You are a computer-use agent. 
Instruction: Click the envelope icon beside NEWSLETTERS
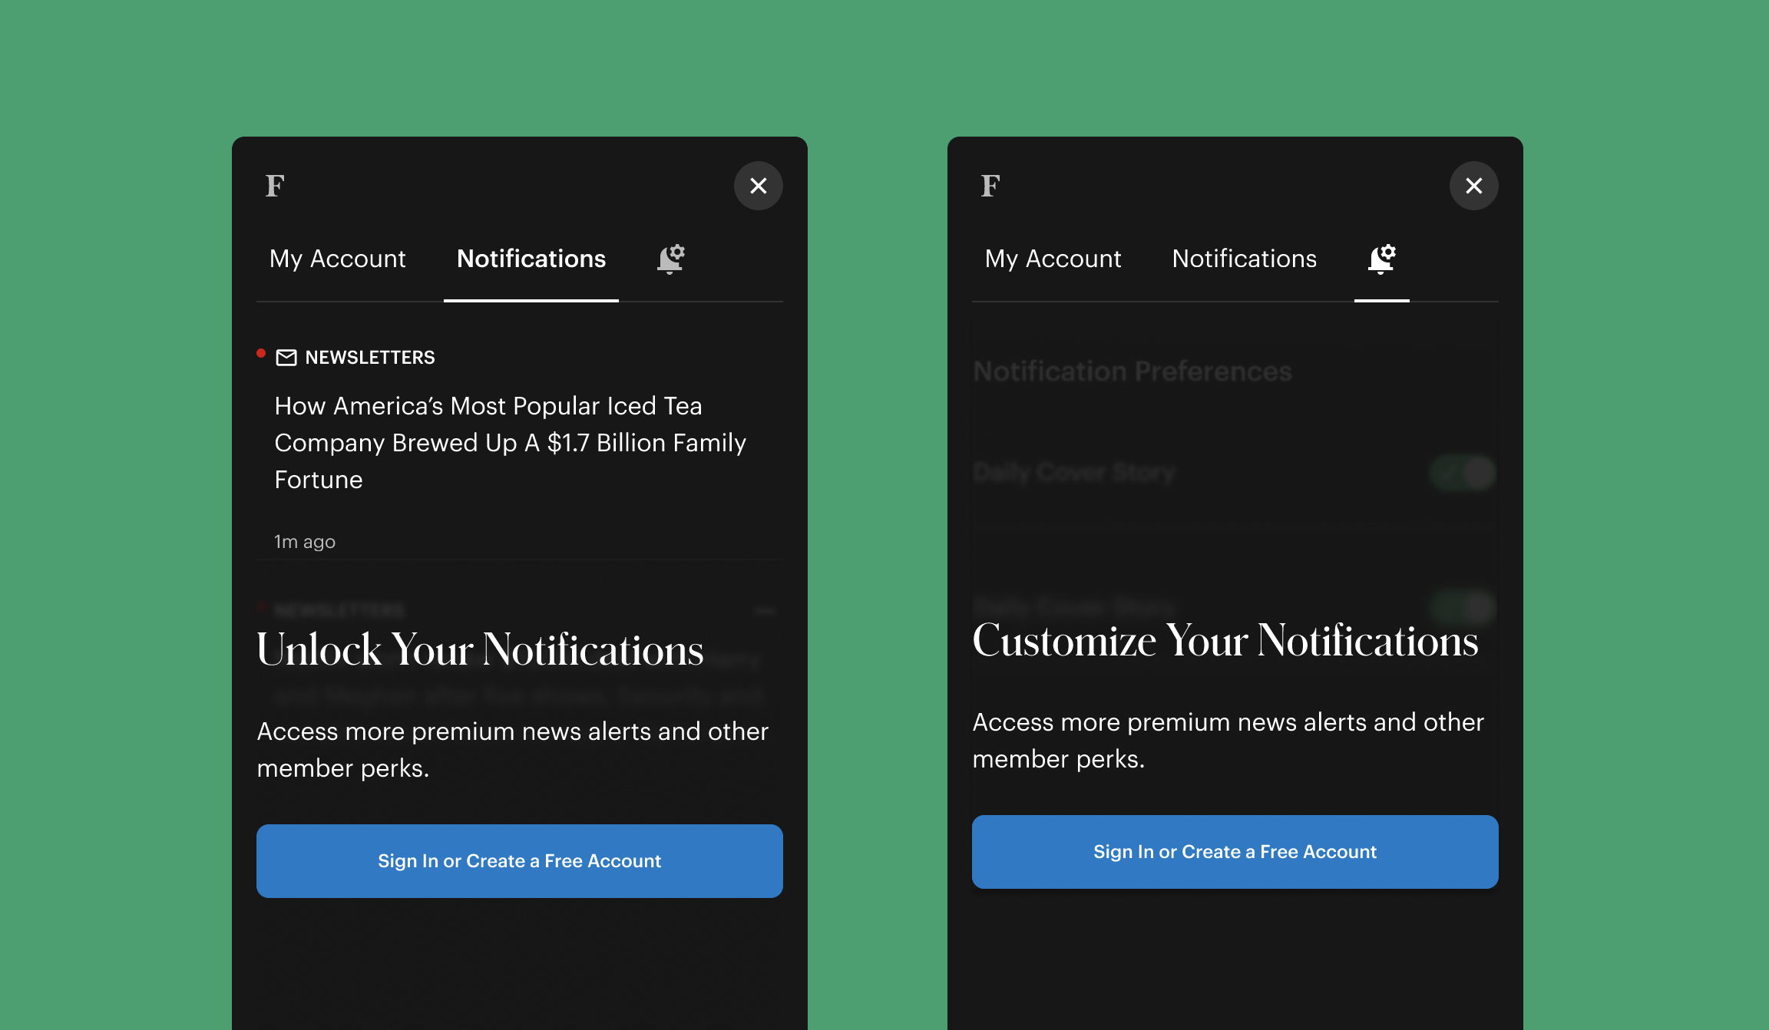(x=286, y=357)
